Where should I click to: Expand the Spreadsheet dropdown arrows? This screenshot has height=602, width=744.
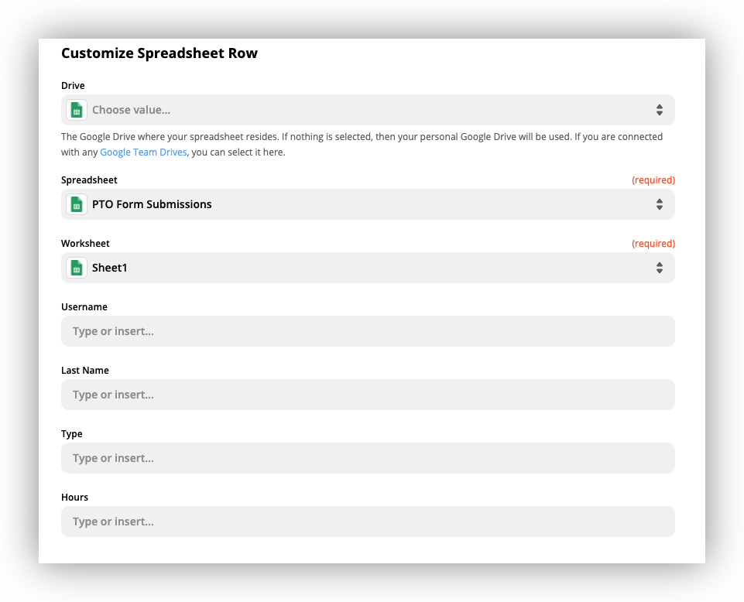tap(659, 204)
